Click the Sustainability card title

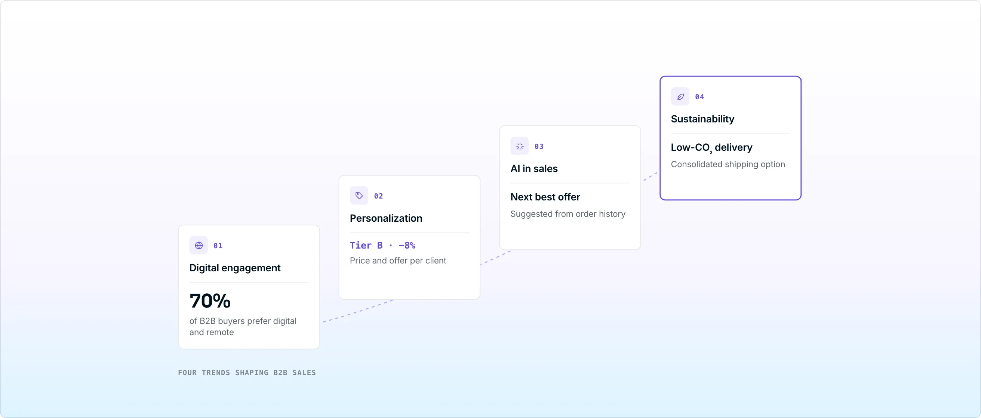click(x=702, y=119)
